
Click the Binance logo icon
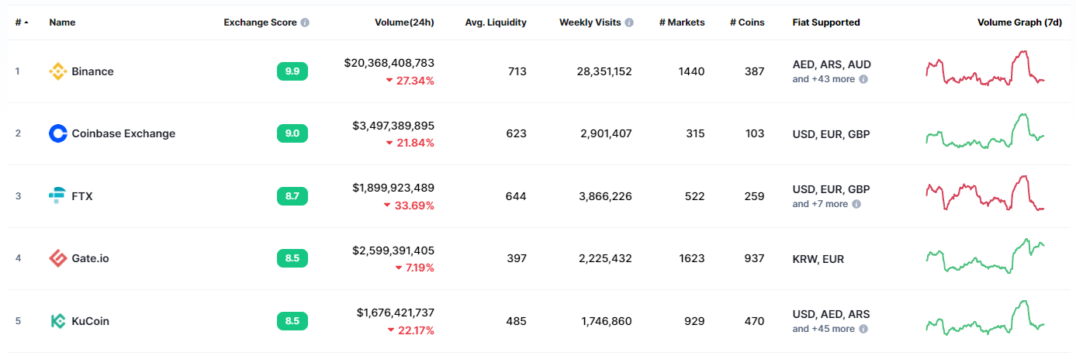point(58,71)
